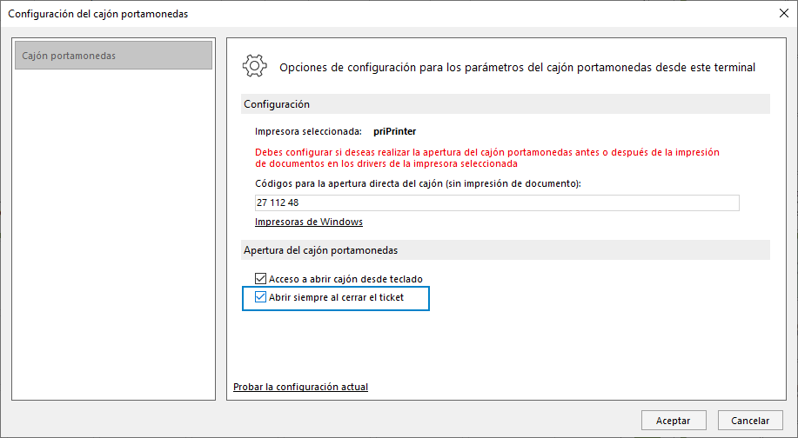Click the priPrinter selected printer name
The height and width of the screenshot is (438, 798).
coord(394,131)
